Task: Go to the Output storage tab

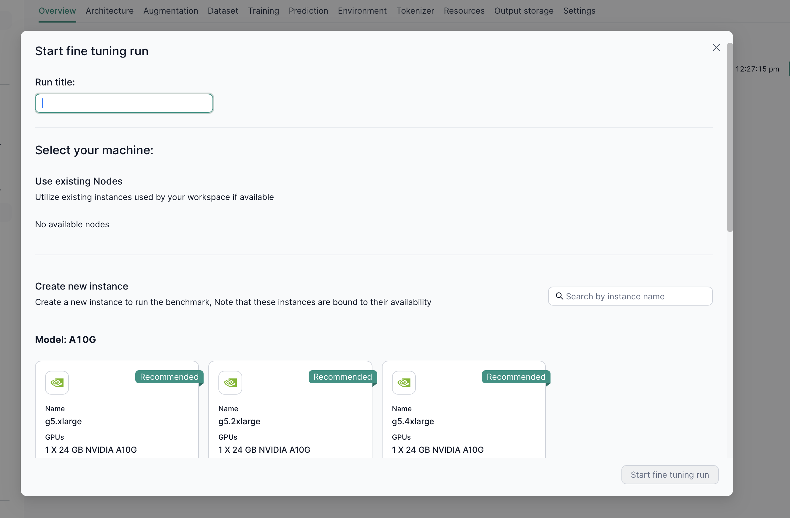Action: 524,11
